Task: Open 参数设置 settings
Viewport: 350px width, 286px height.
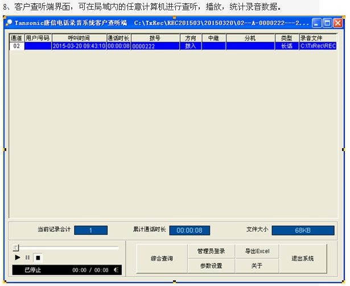Action: pos(211,265)
